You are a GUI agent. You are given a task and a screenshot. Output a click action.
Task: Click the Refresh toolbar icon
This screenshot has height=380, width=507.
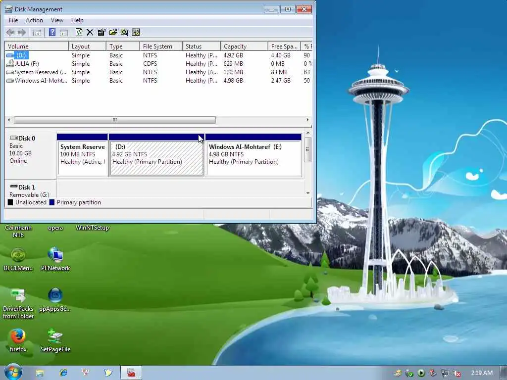pos(79,32)
